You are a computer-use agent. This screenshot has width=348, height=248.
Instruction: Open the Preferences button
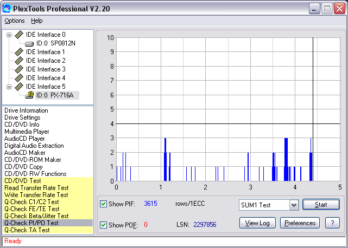[300, 223]
